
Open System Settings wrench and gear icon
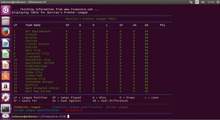click(x=6, y=97)
